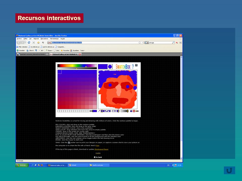Click the URL address bar field

[x=95, y=43]
